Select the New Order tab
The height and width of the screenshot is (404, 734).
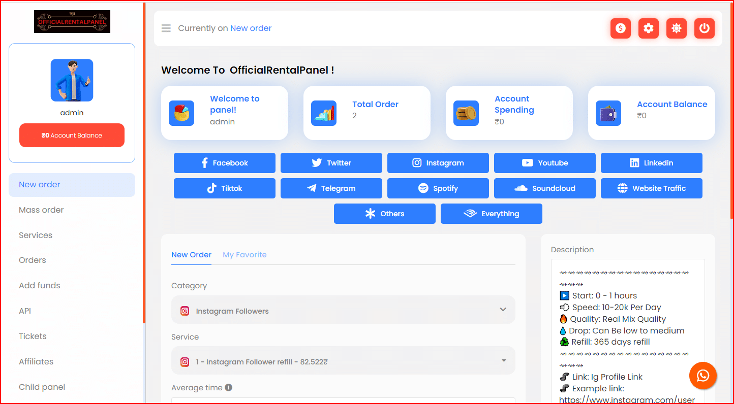(191, 254)
